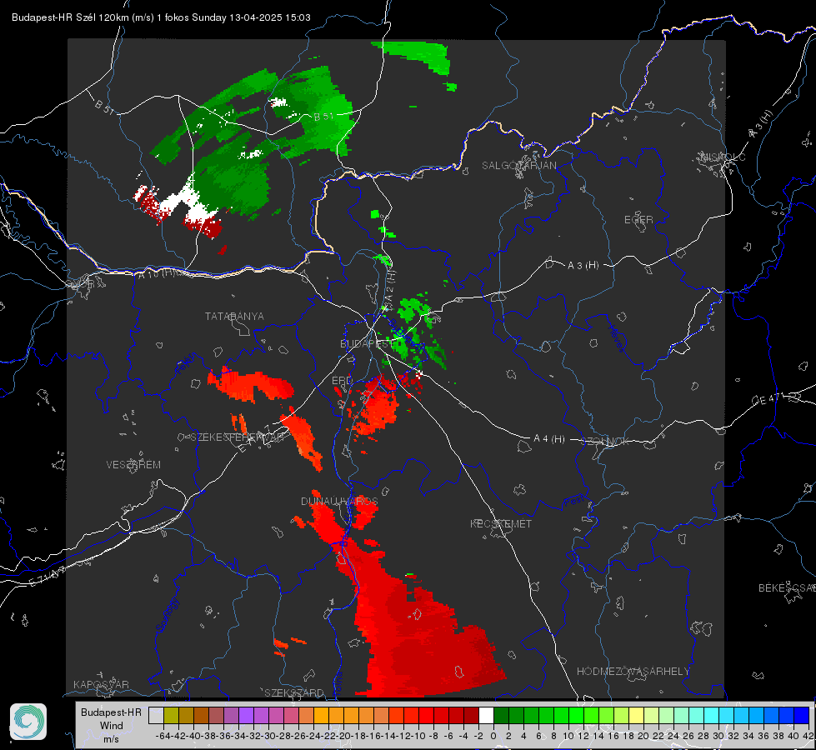Click the A 4 (H) road label
The width and height of the screenshot is (816, 750).
tap(549, 439)
